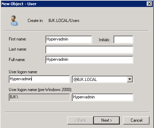The height and width of the screenshot is (128, 154).
Task: Select the Full name input field
Action: 89,60
